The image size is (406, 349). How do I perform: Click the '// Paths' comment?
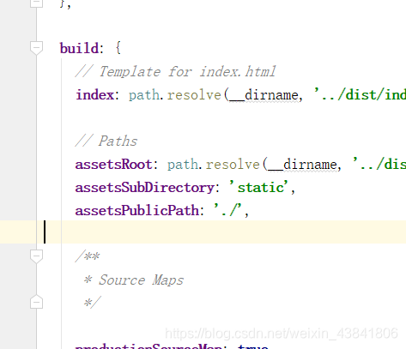pos(106,141)
